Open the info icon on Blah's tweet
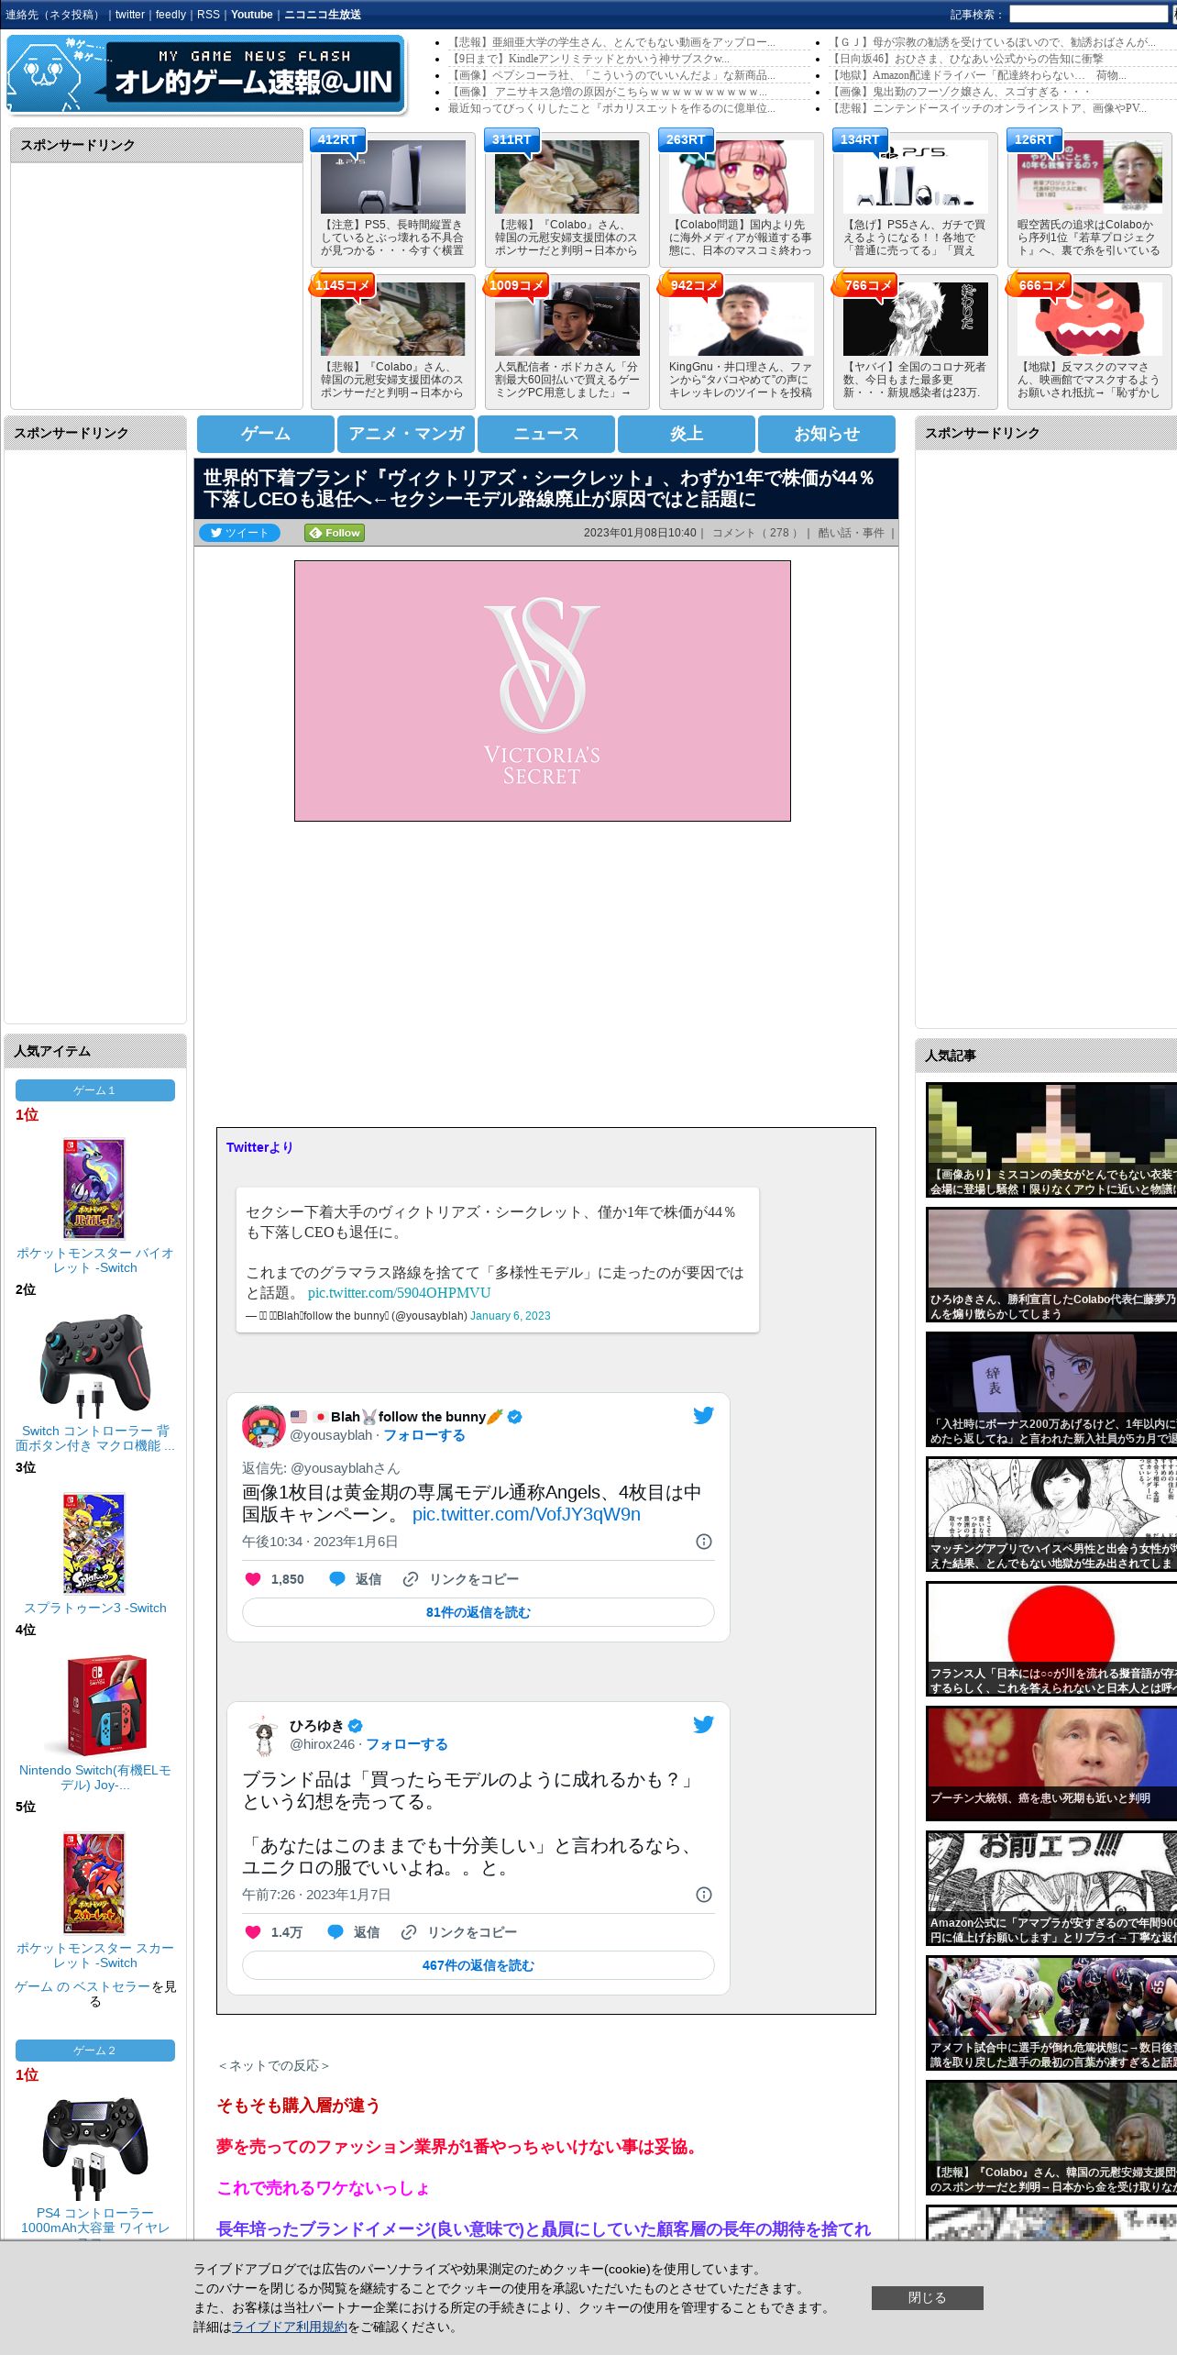 point(704,1542)
